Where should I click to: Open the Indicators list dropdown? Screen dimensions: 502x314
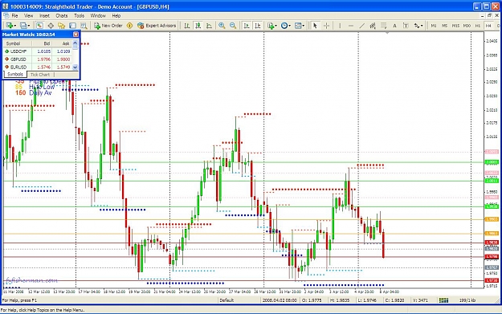pos(272,26)
